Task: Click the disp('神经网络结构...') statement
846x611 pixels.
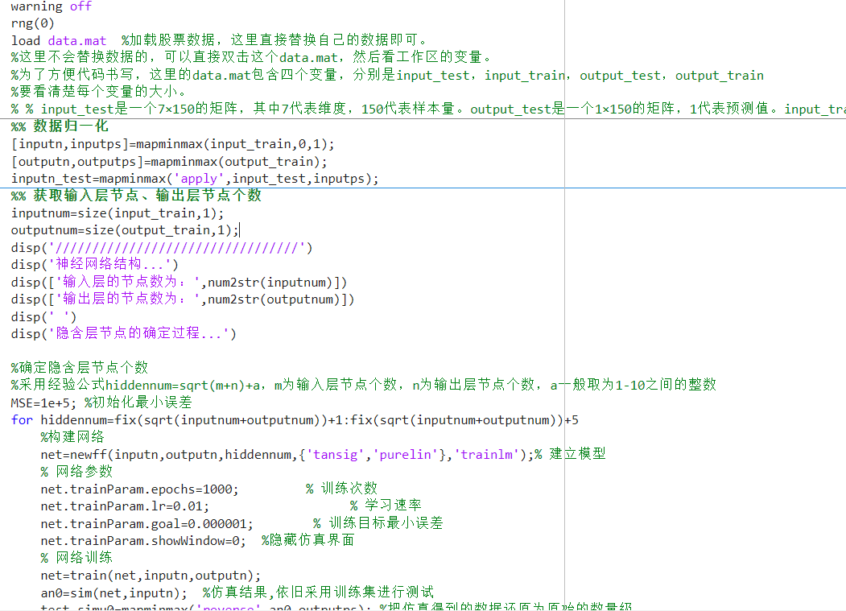Action: 95,264
